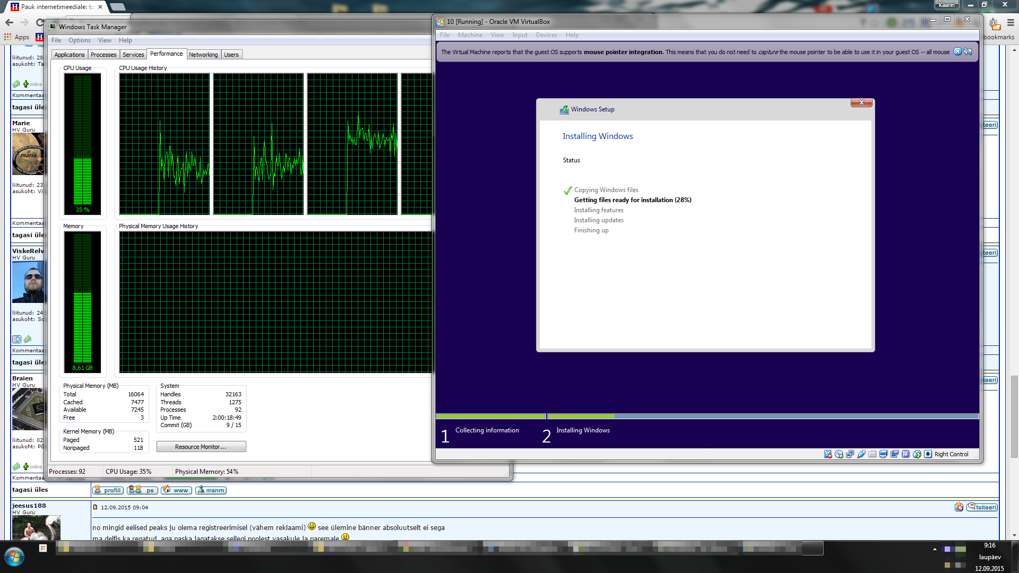Viewport: 1019px width, 573px height.
Task: Click 'Physical Memory: 54%' status text
Action: pyautogui.click(x=206, y=472)
